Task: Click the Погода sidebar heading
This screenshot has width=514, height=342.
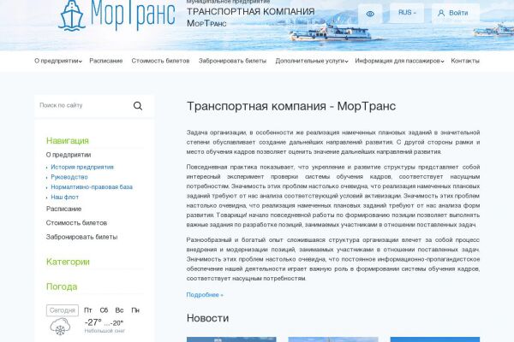Action: pyautogui.click(x=62, y=286)
